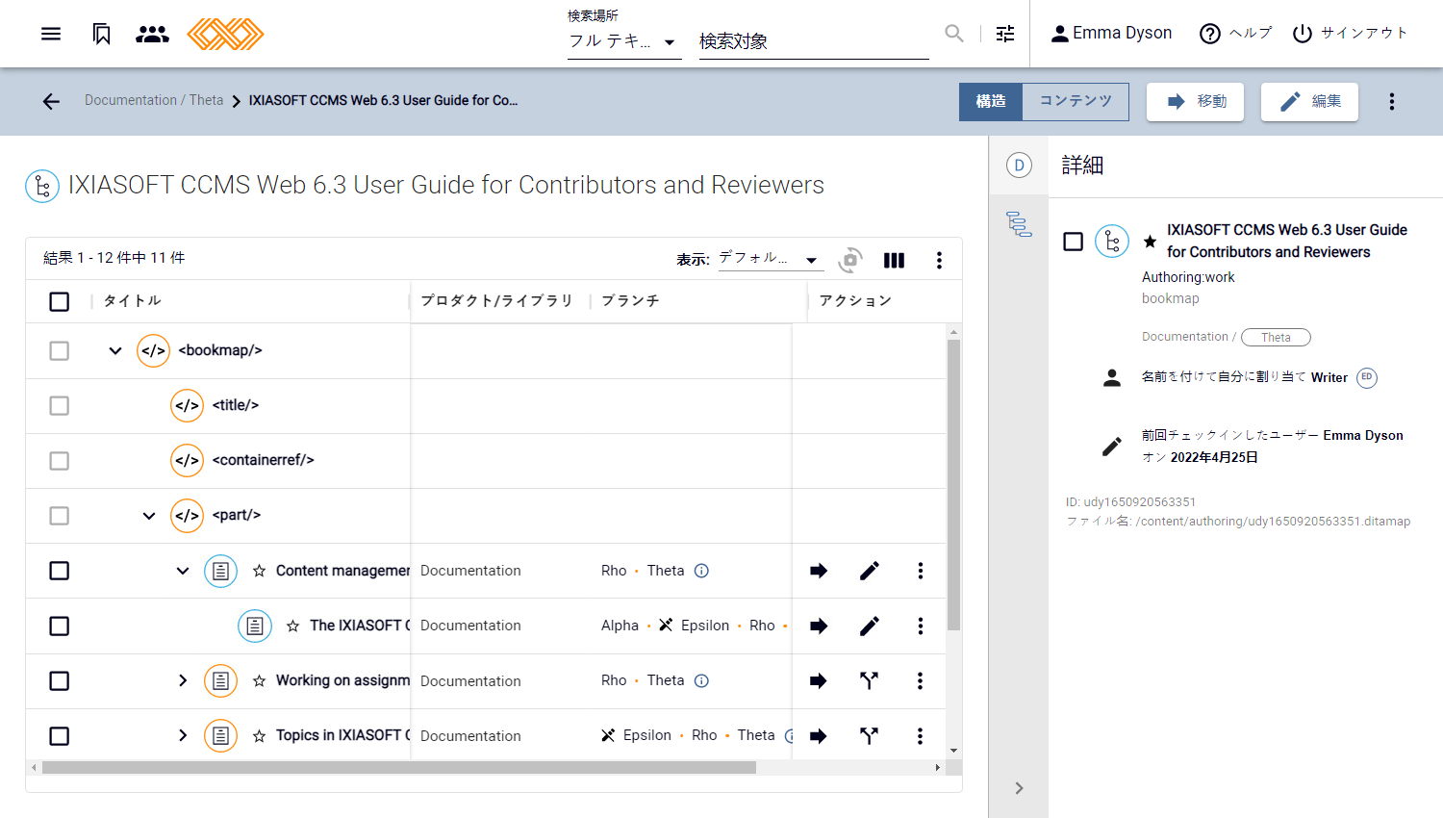This screenshot has width=1443, height=818.
Task: Check the Content management row checkbox
Action: click(x=60, y=571)
